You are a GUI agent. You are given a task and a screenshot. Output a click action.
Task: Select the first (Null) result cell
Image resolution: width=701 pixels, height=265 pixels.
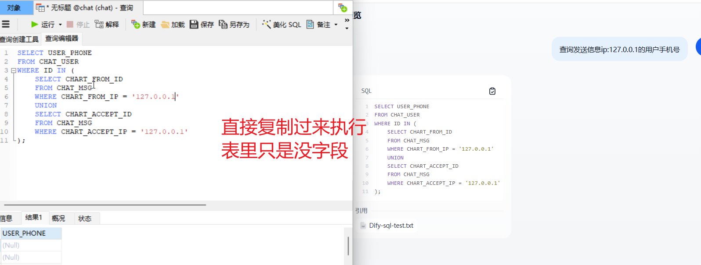click(x=31, y=245)
